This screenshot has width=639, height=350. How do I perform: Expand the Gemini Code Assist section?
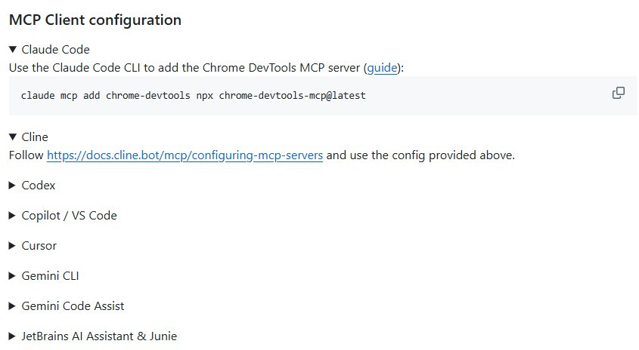click(73, 306)
